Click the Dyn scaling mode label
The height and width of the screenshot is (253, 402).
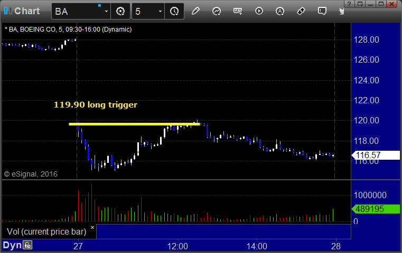click(12, 245)
